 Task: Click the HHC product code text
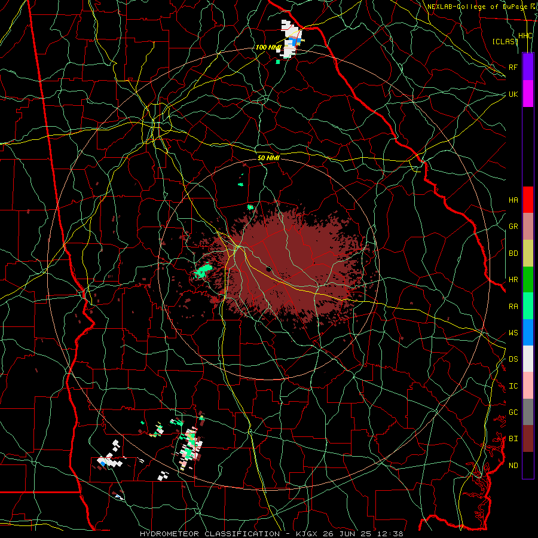pos(525,36)
